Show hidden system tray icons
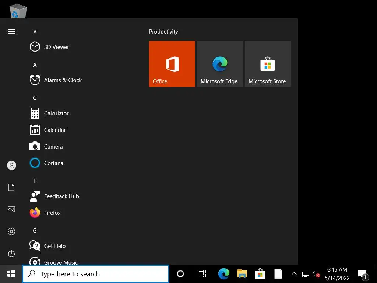 pyautogui.click(x=294, y=274)
